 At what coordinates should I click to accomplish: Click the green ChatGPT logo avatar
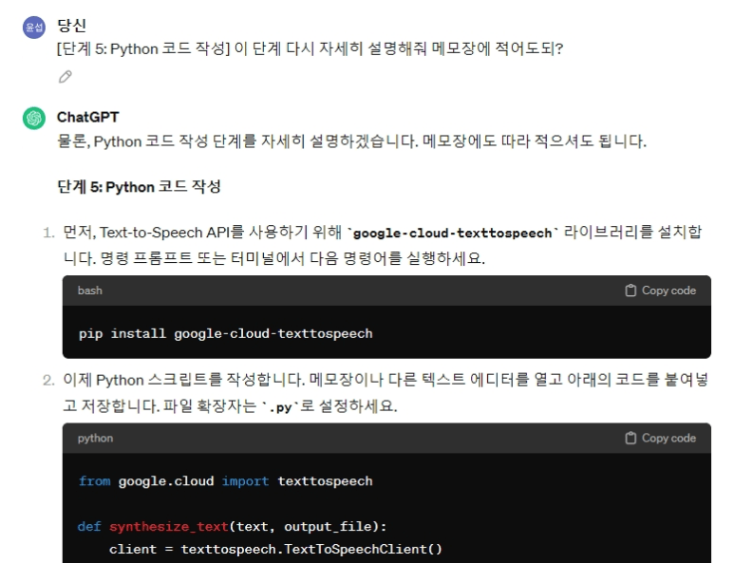(x=34, y=118)
